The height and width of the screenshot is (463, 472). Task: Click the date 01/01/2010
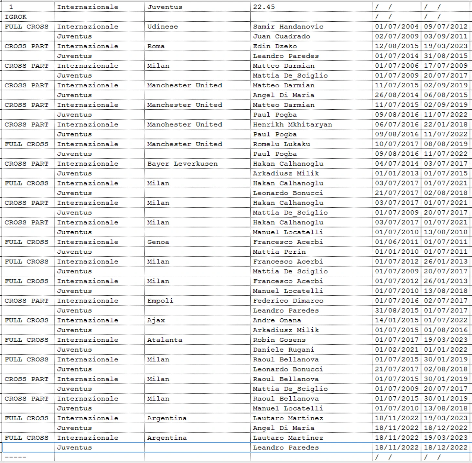[x=397, y=251]
